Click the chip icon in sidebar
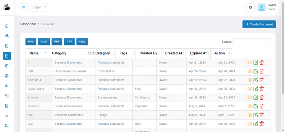Viewport: 284px width, 132px height. (x=7, y=66)
